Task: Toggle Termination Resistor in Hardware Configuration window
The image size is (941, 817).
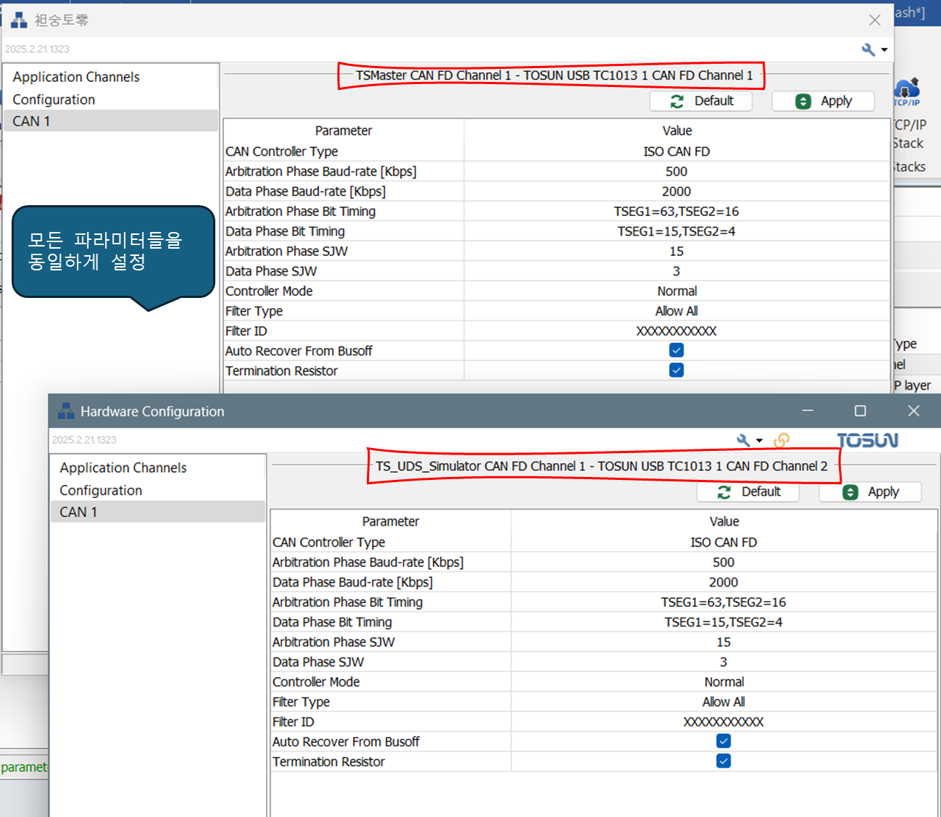Action: [724, 760]
